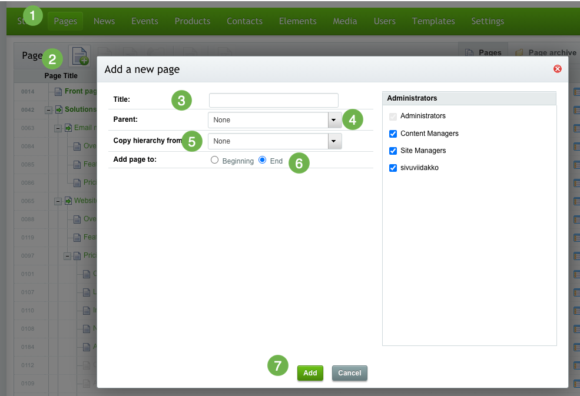Screen dimensions: 580x396
Task: Open the Contacts menu item
Action: pos(244,21)
